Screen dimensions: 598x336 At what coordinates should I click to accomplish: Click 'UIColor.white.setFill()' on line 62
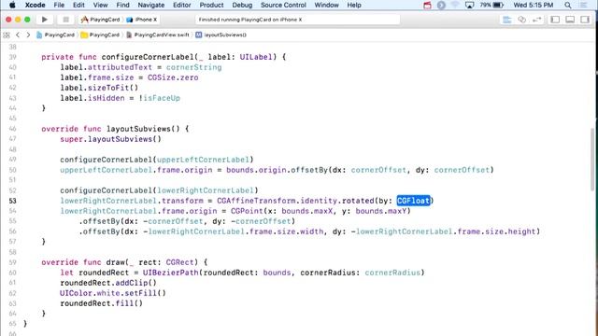(x=113, y=293)
